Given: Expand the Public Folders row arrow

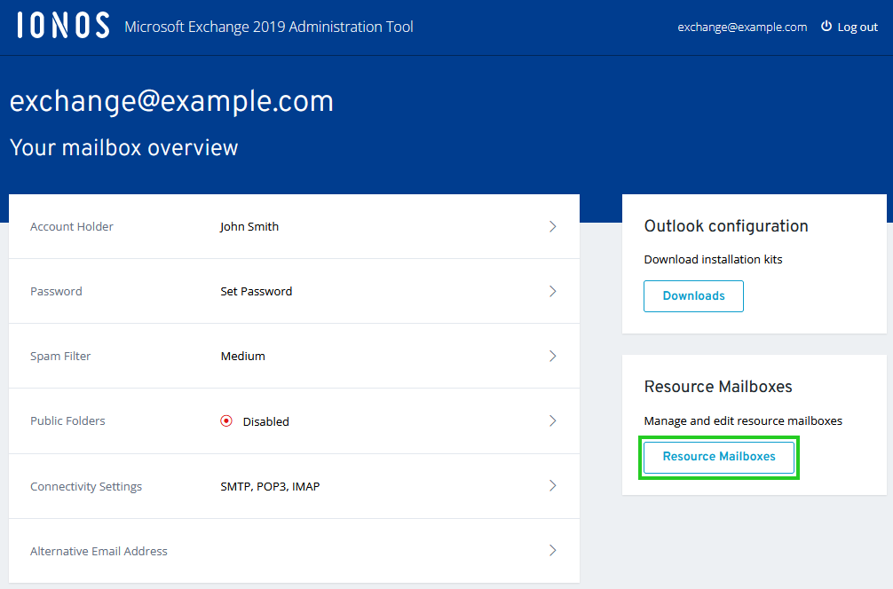Looking at the screenshot, I should [552, 420].
